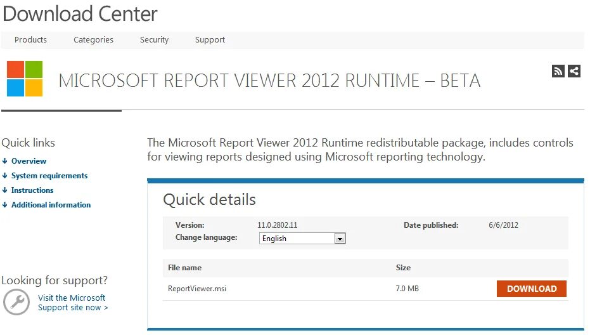Viewport: 590px width, 335px height.
Task: Visit the Microsoft Support site link
Action: 73,303
